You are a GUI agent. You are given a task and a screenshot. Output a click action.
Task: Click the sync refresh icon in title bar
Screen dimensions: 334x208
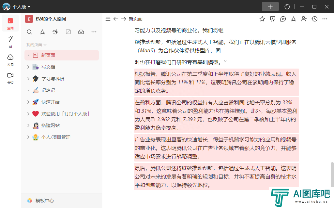(x=287, y=7)
